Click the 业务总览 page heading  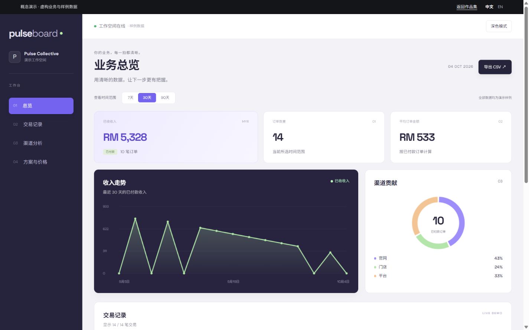click(x=117, y=65)
